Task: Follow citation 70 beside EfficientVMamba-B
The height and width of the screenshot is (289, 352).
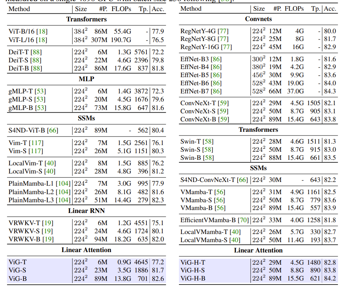Action: (x=243, y=220)
